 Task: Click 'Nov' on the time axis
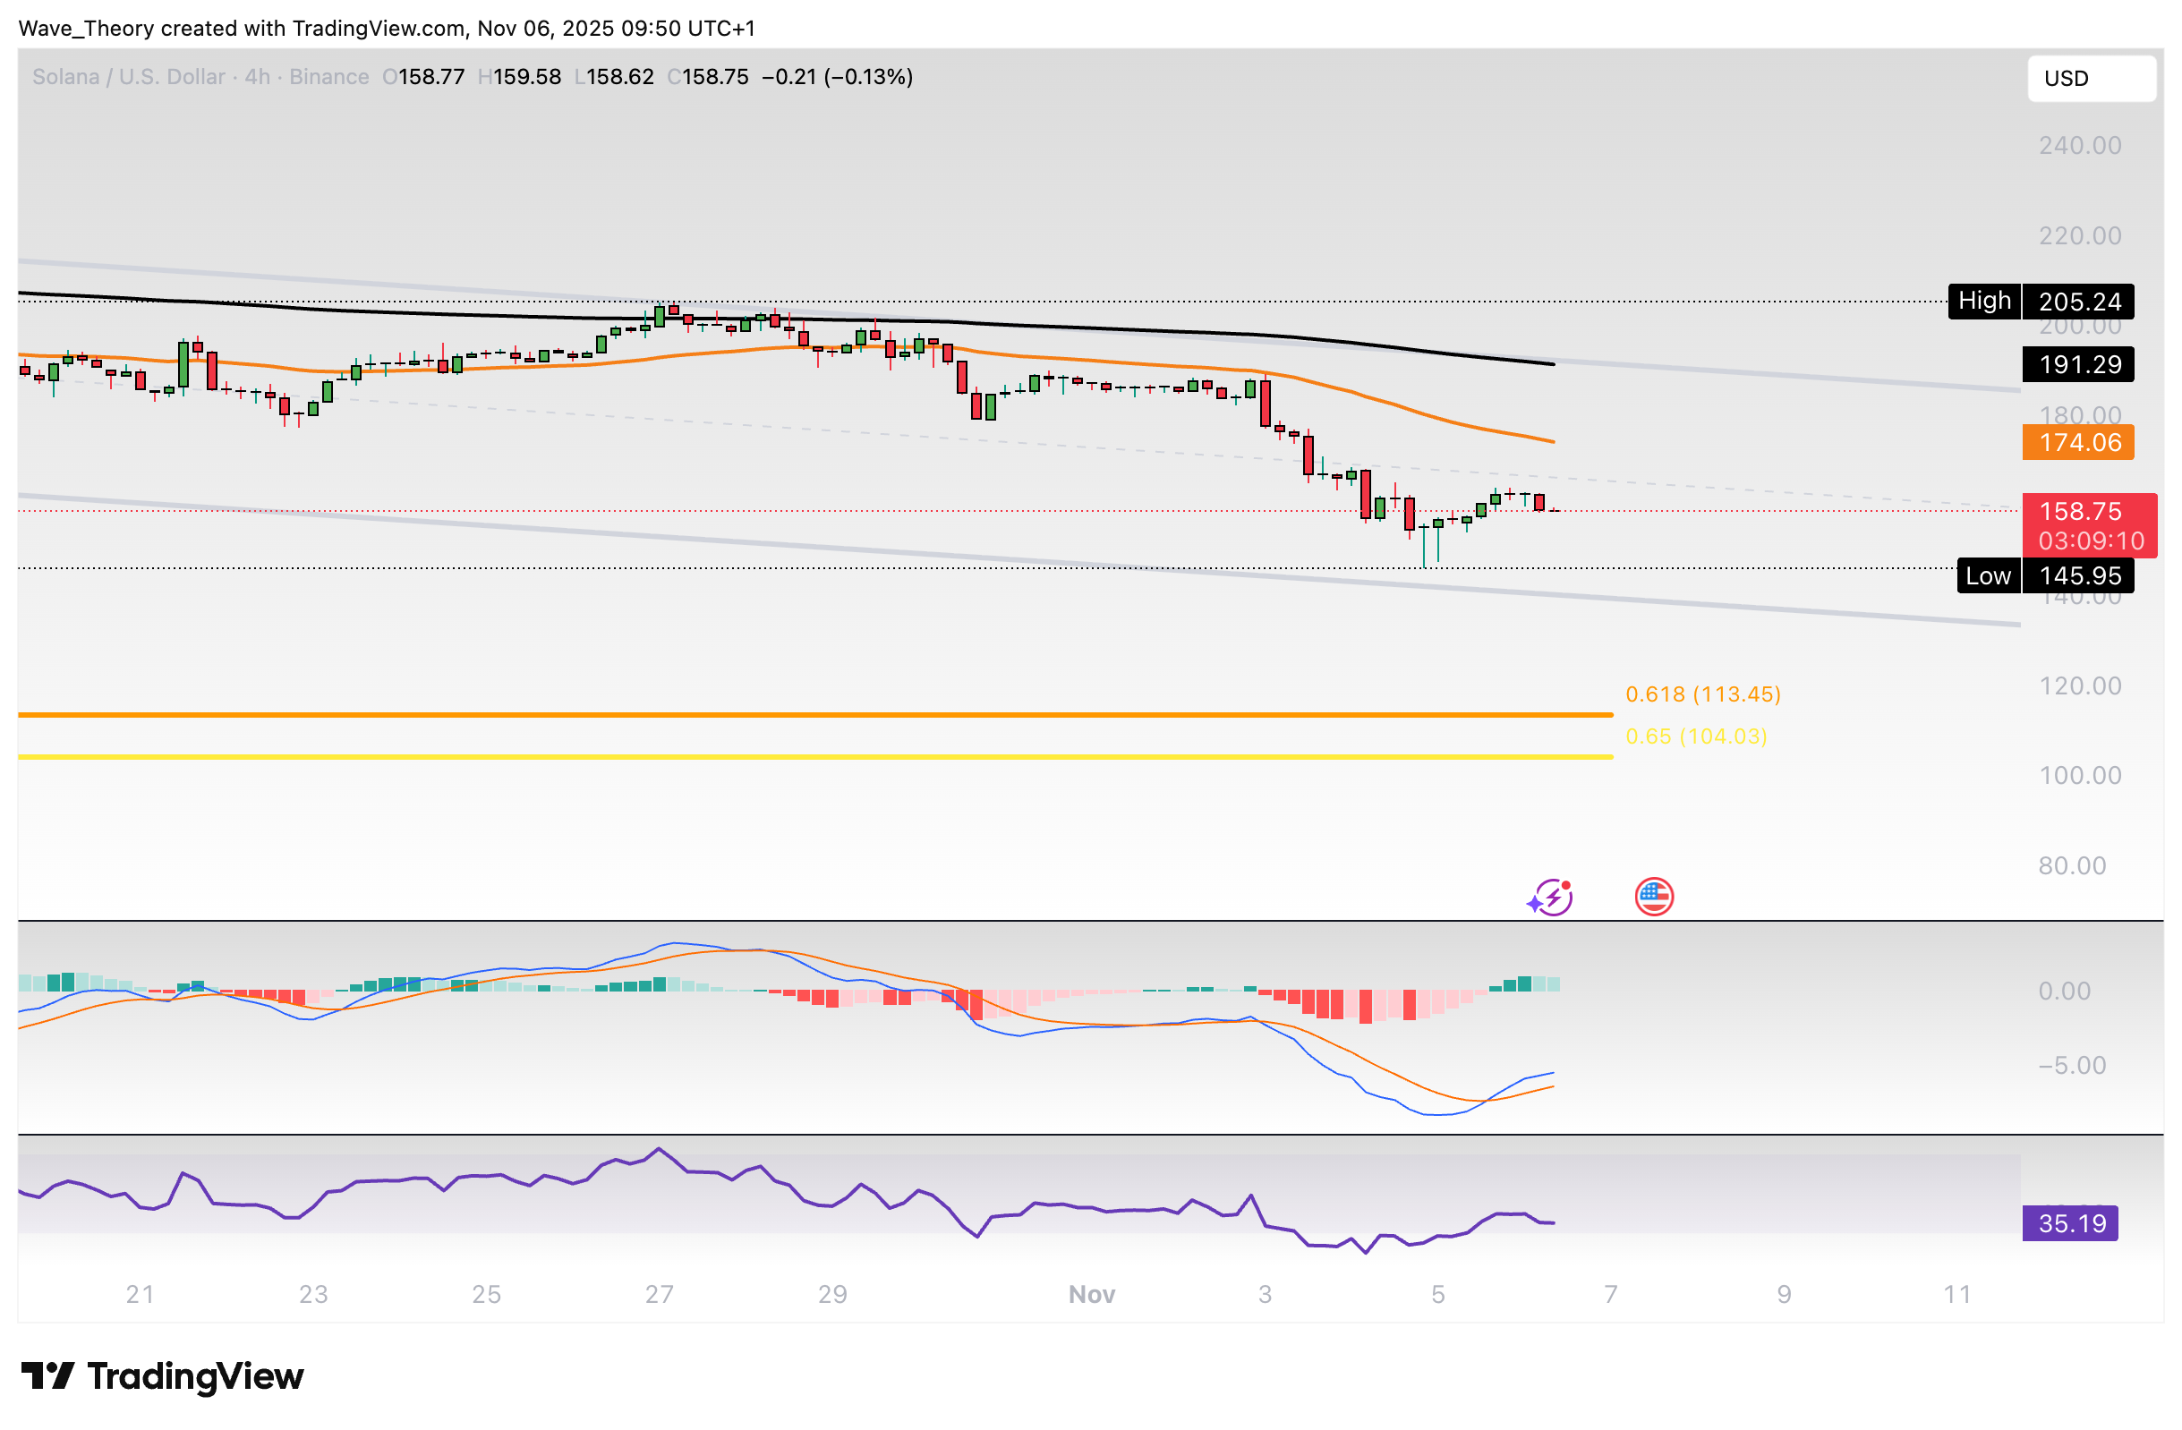tap(1091, 1294)
